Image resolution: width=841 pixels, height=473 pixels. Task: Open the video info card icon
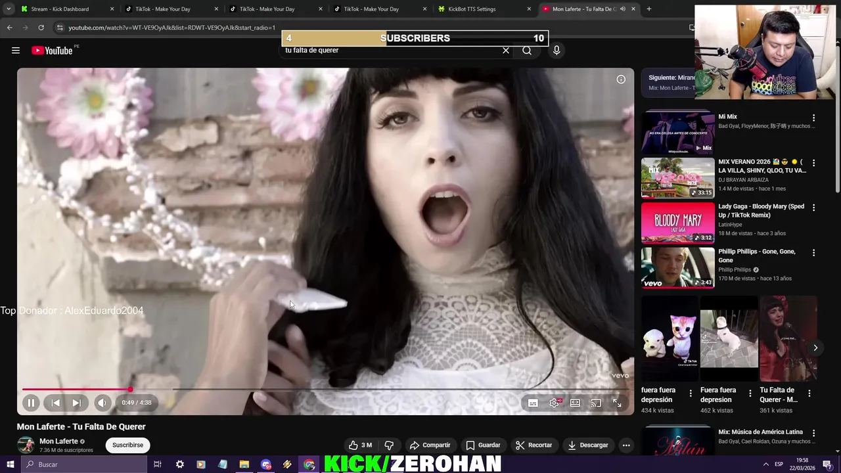[621, 79]
